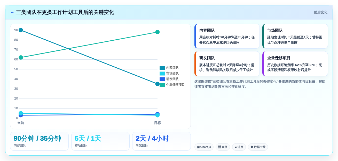Click 内容团队 target point at 35
Image resolution: width=338 pixels, height=161 pixels.
[158, 84]
